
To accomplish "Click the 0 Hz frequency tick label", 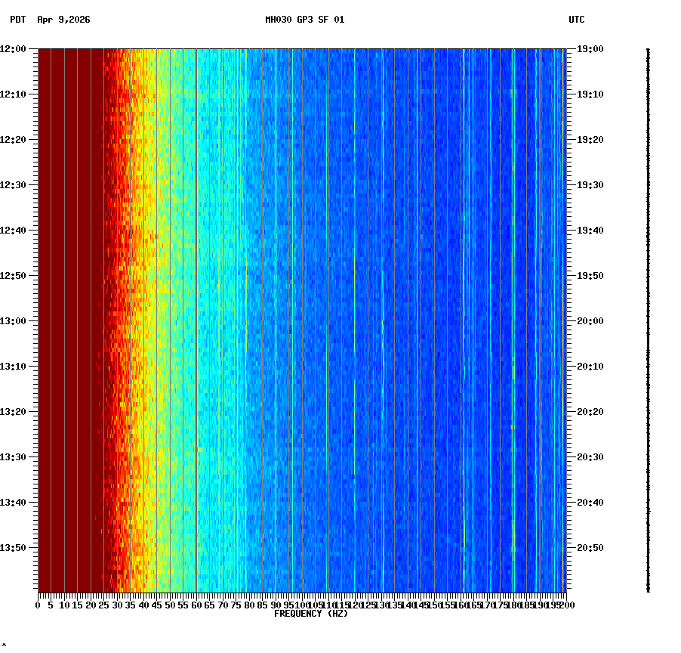I will coord(35,605).
